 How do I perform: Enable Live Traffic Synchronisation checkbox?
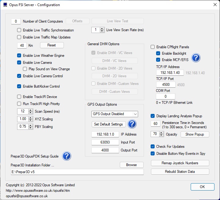(19, 30)
